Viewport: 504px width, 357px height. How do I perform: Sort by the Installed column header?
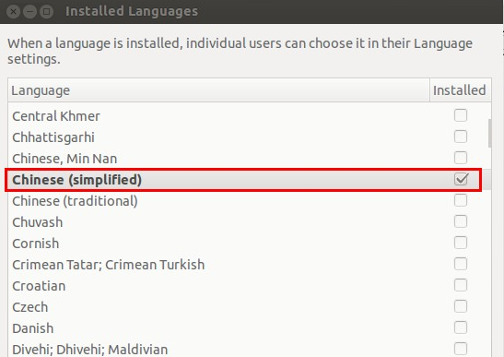461,90
